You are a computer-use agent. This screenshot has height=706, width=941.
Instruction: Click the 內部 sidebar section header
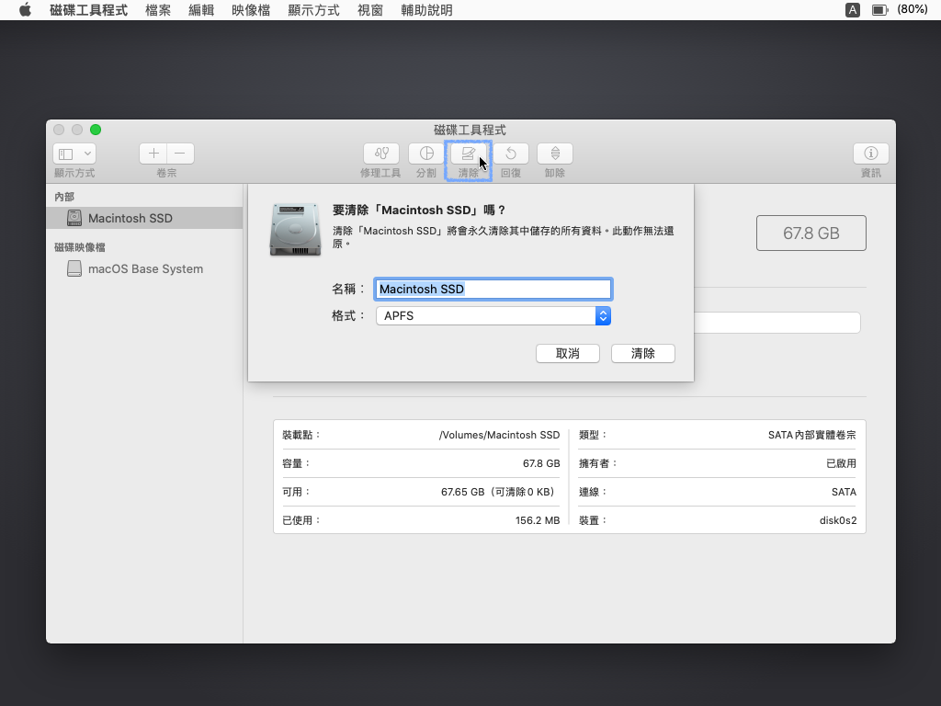pyautogui.click(x=64, y=197)
